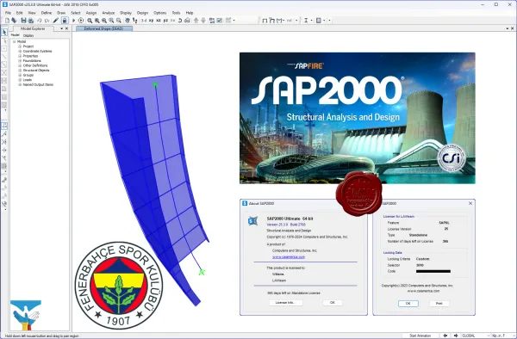Click the Start Animation button
This screenshot has height=339, width=517.
[420, 336]
